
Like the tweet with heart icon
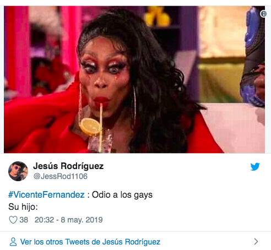click(x=13, y=220)
